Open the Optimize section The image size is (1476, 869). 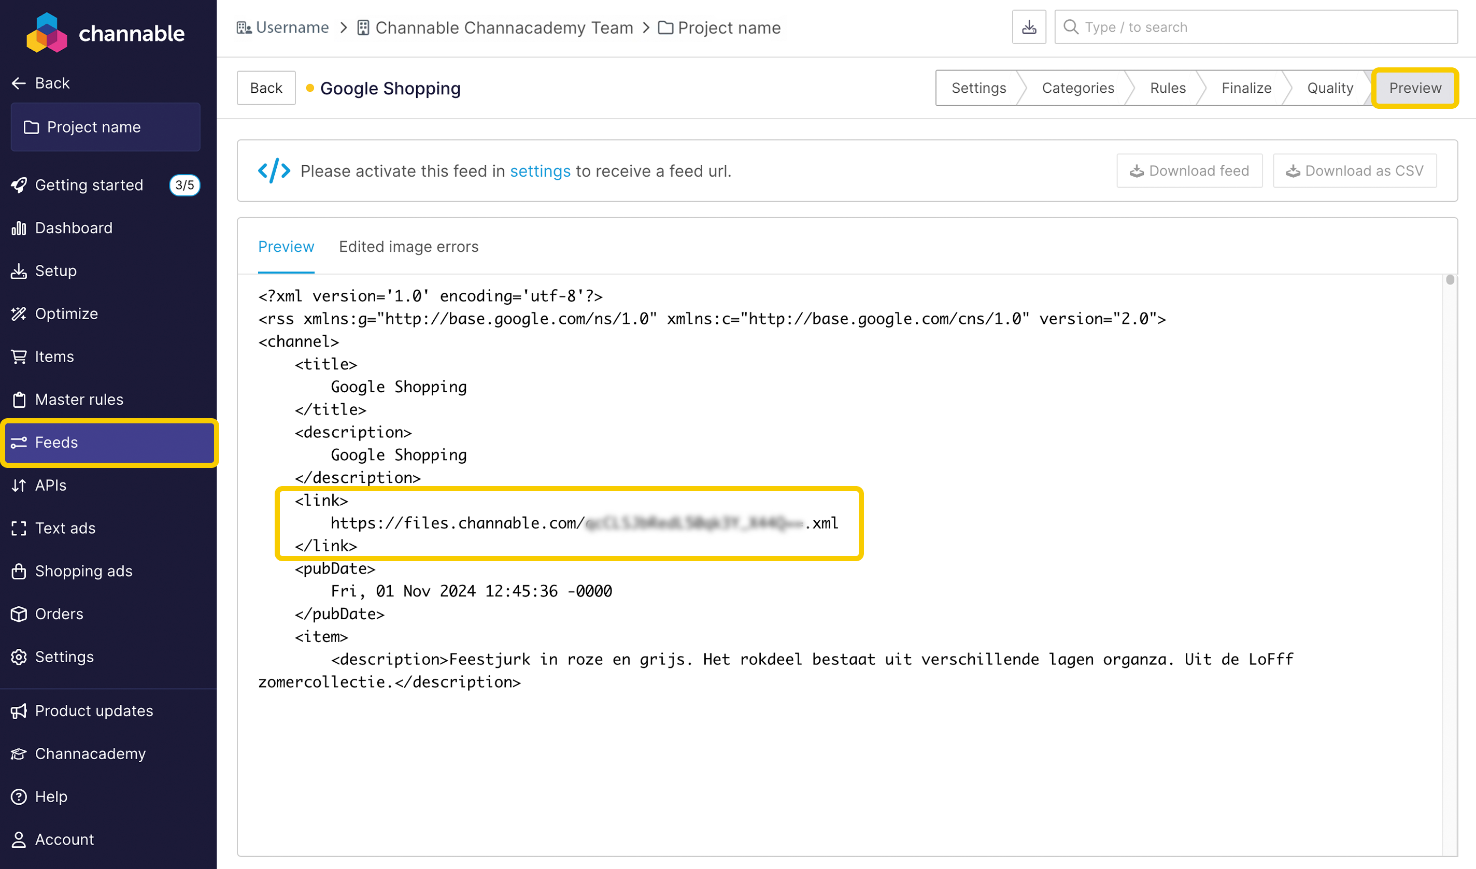pos(54,314)
